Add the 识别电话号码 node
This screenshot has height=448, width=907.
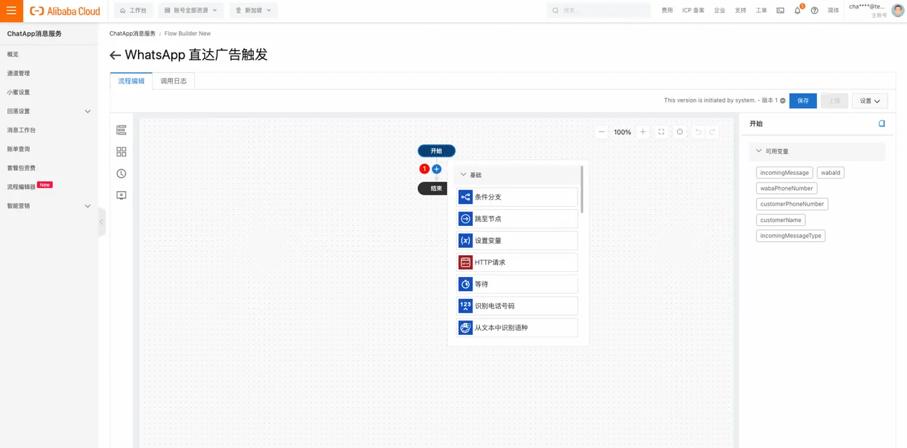517,306
